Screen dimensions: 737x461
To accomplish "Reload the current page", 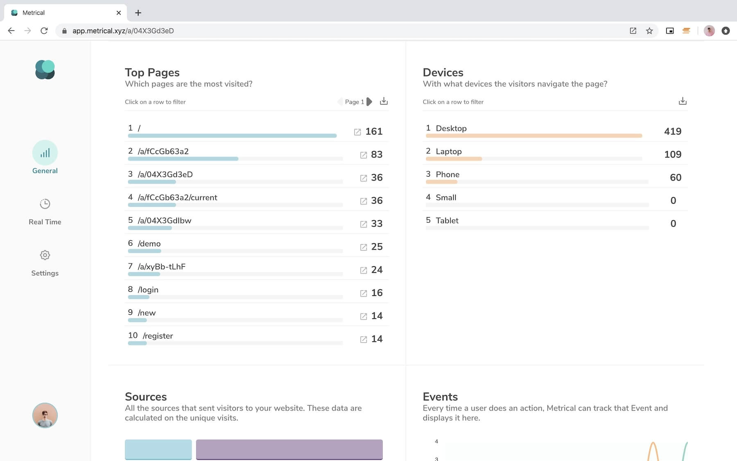I will click(44, 31).
